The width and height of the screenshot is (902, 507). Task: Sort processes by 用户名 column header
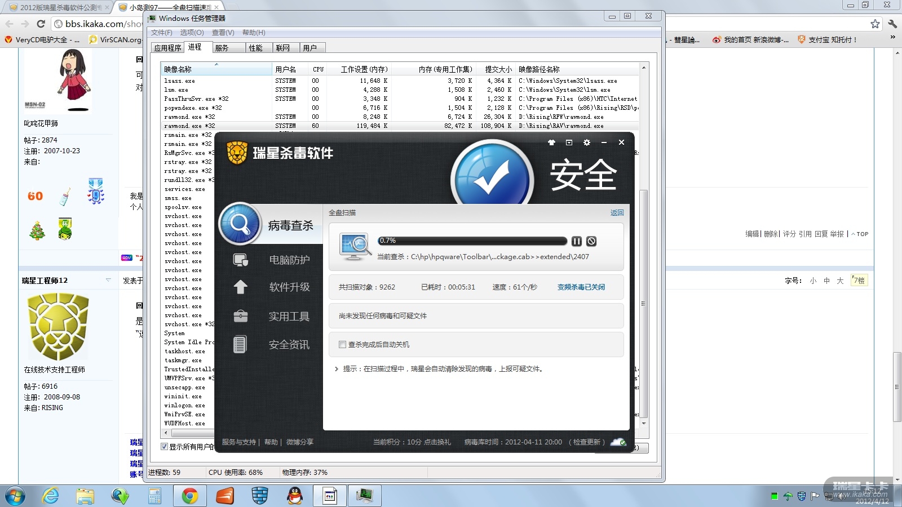(290, 69)
